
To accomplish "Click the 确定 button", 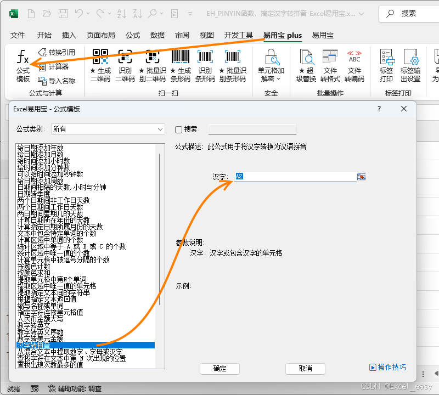I will point(220,369).
